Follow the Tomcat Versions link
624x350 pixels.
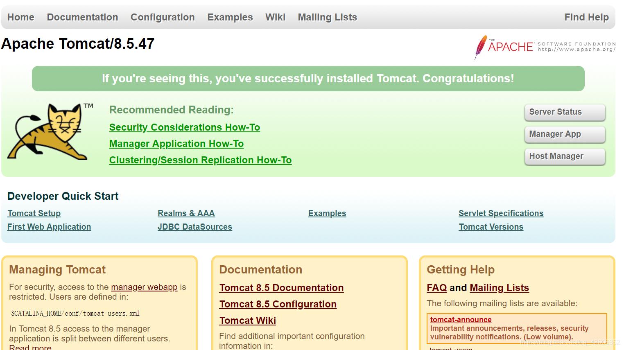[491, 227]
